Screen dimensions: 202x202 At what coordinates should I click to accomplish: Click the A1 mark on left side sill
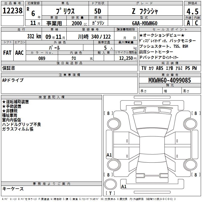(x=109, y=155)
